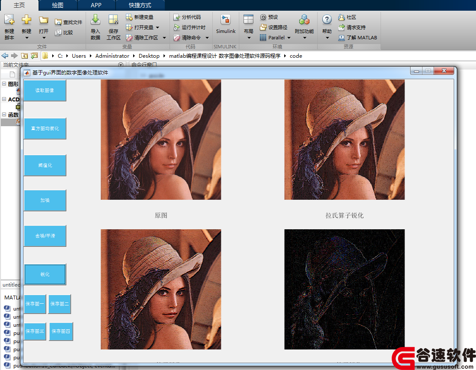The height and width of the screenshot is (370, 476).
Task: Click Set Path (设置路径)
Action: coord(274,27)
